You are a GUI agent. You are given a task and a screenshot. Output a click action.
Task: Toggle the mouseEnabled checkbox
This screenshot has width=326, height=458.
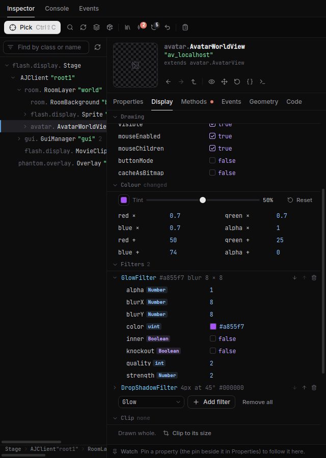tap(212, 136)
